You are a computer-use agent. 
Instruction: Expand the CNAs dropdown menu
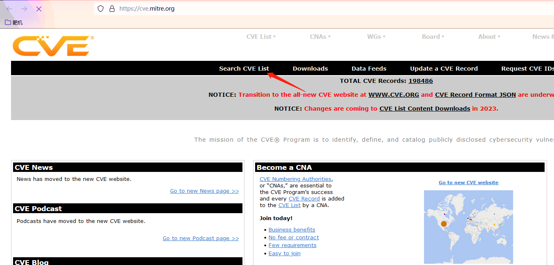tap(320, 37)
